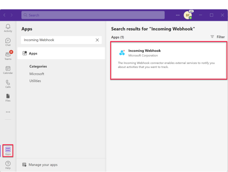Open the Filter options

(x=218, y=37)
